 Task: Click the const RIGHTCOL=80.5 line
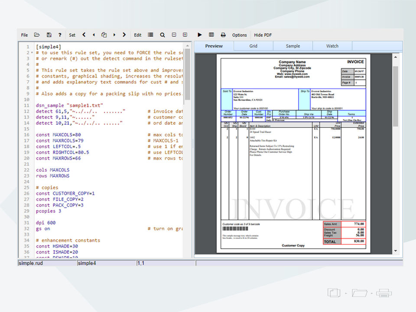pos(62,152)
